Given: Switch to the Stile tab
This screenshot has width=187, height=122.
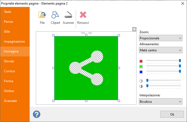Looking at the screenshot, I should tap(15, 32).
